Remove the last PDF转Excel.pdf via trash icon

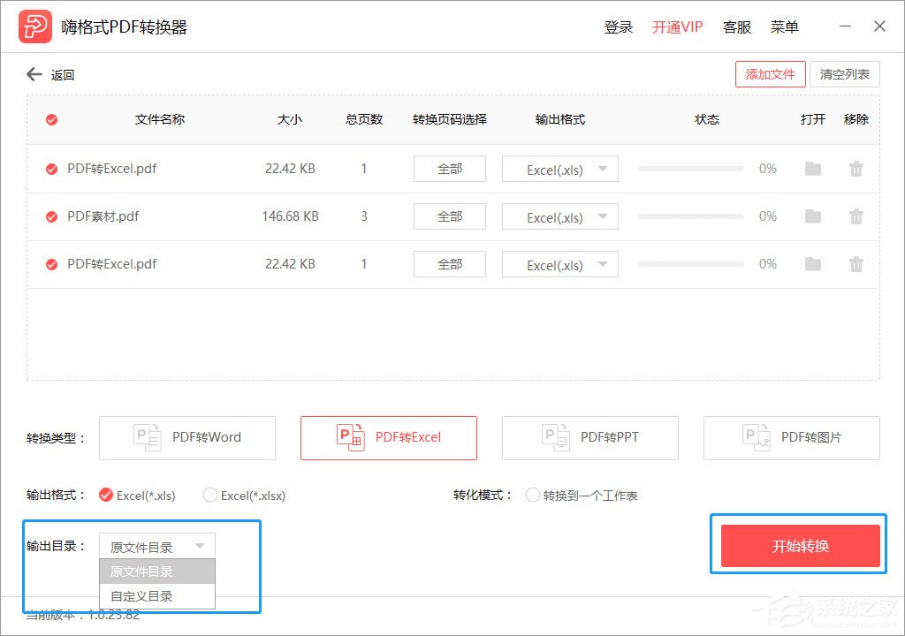point(856,264)
